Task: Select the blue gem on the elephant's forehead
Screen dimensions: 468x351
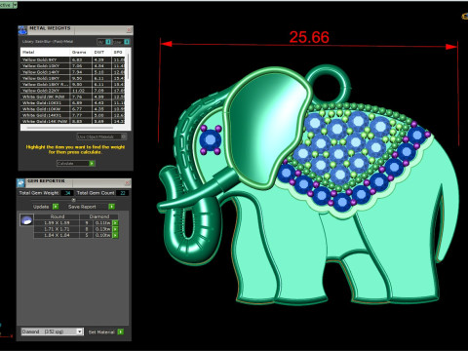Action: click(211, 140)
